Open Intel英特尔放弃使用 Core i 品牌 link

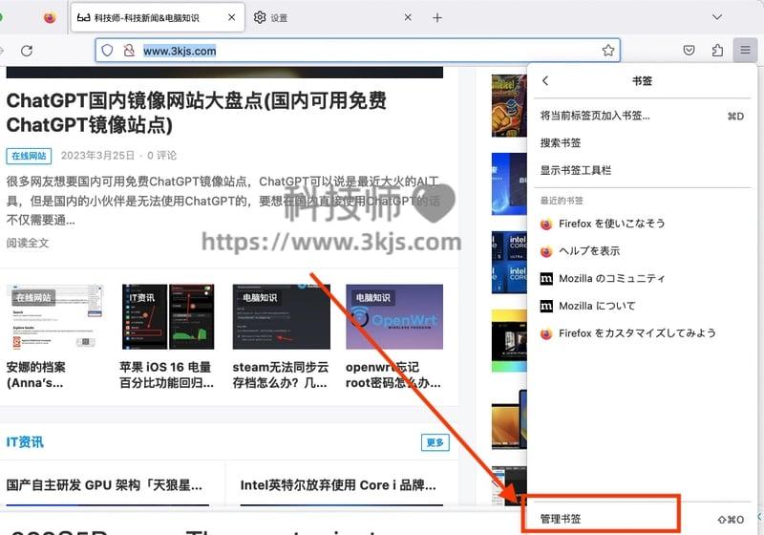338,485
